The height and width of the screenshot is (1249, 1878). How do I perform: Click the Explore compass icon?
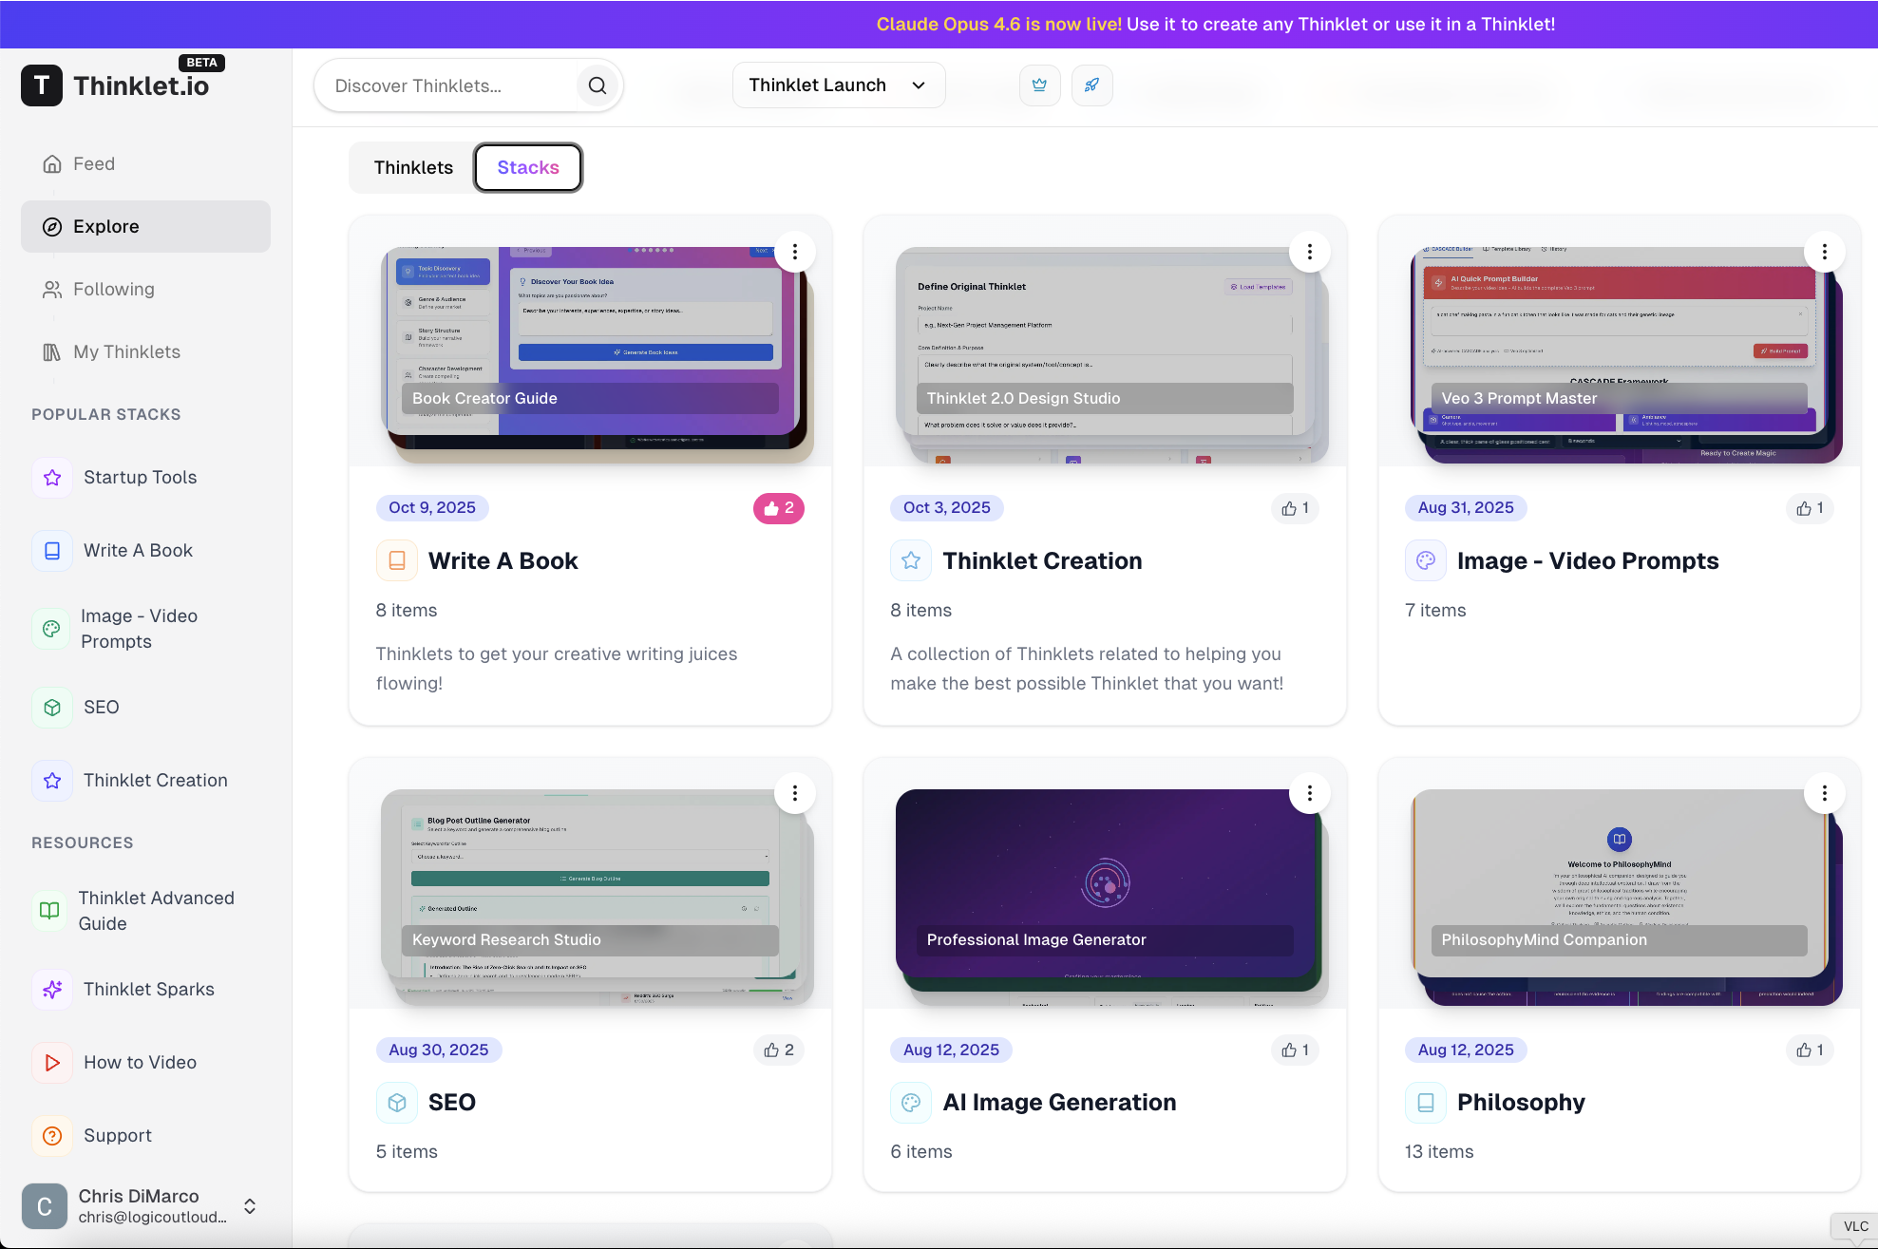pyautogui.click(x=51, y=226)
